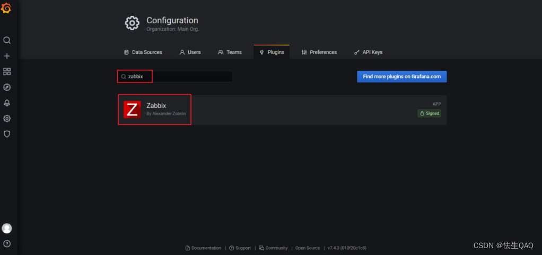Open the Community footer link
Viewport: 542px width, 255px height.
[274, 248]
